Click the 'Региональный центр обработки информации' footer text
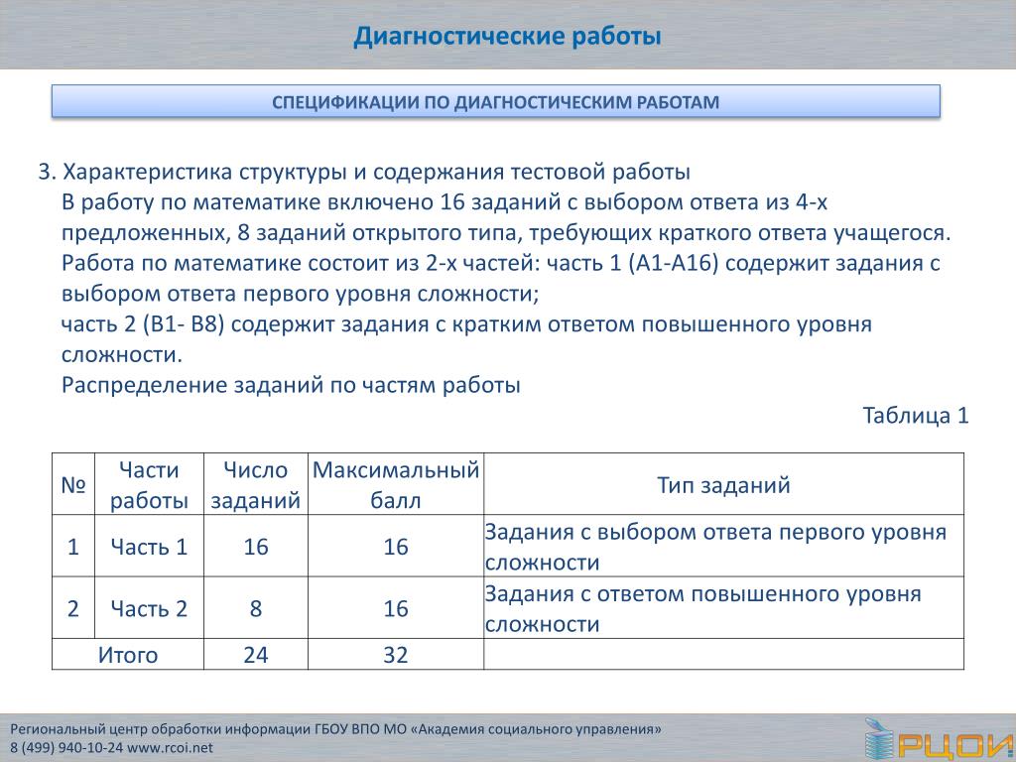 (335, 729)
